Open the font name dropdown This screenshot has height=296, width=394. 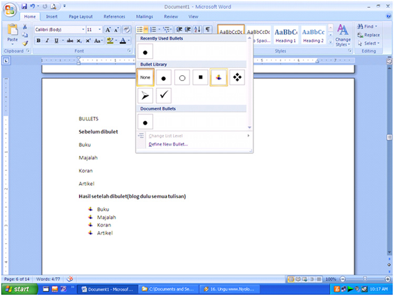(83, 29)
